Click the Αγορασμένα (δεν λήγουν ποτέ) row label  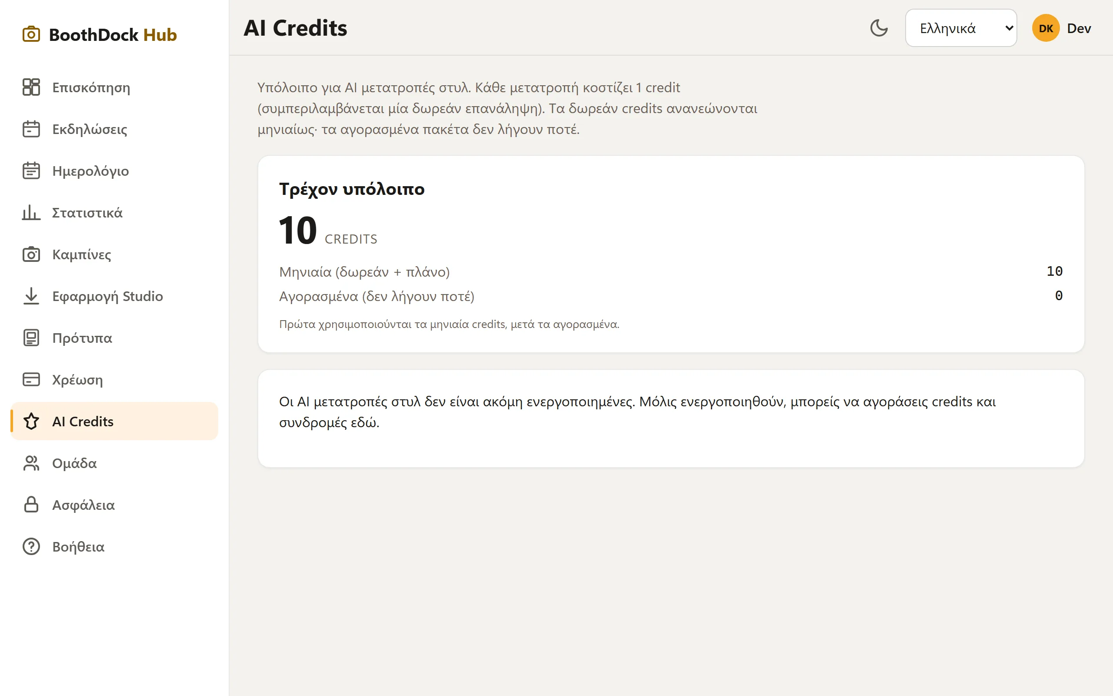coord(377,296)
